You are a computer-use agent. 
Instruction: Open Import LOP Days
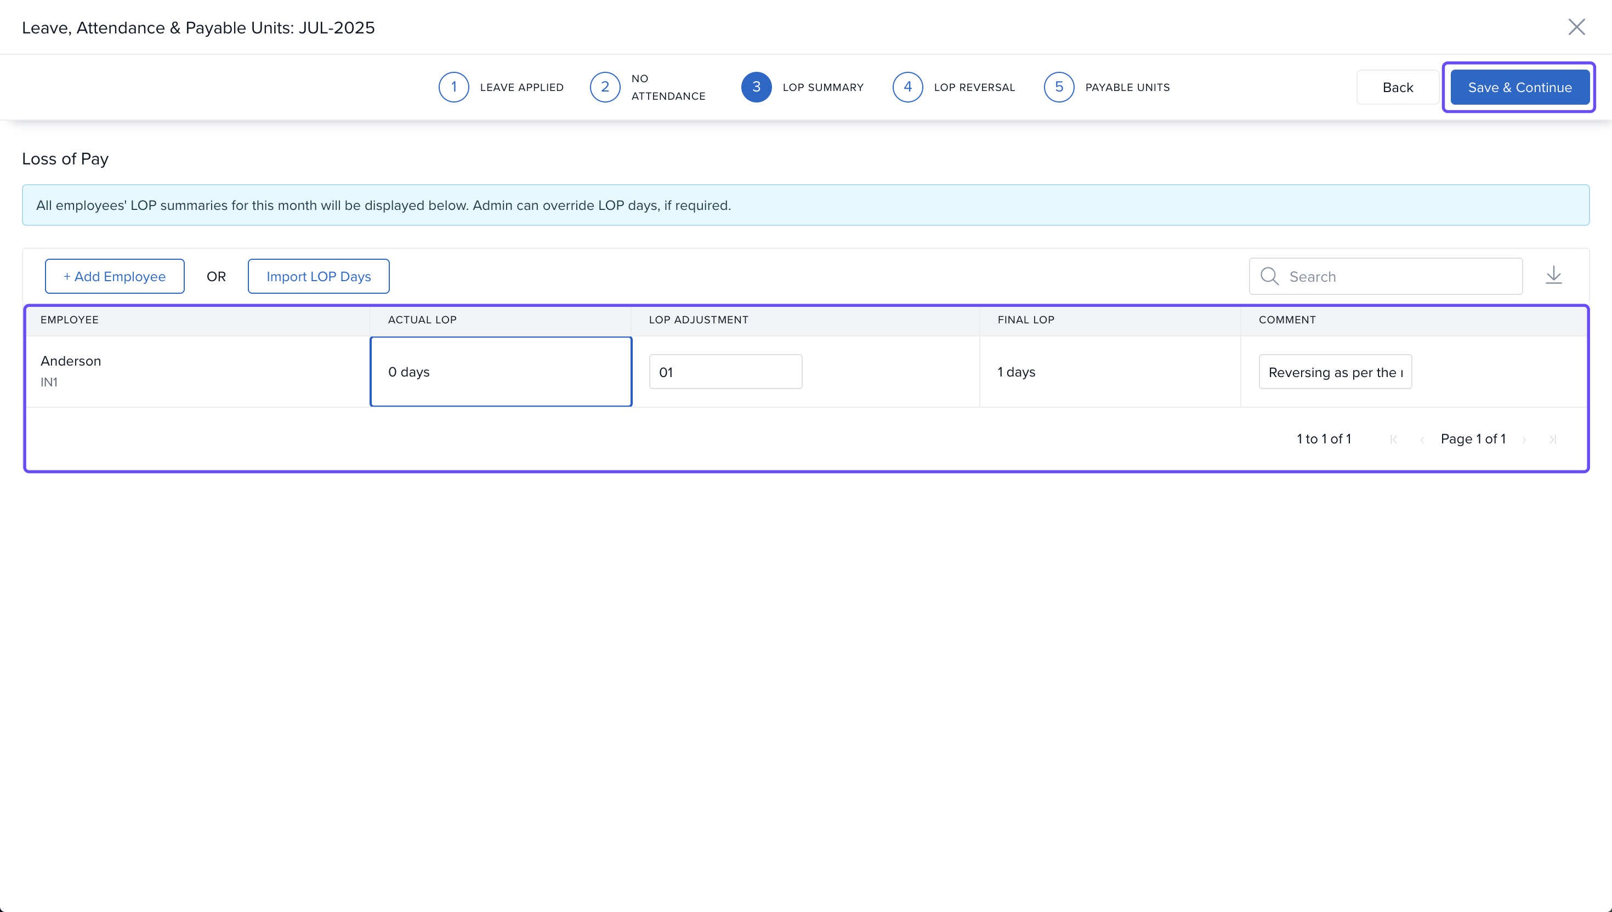pyautogui.click(x=318, y=276)
